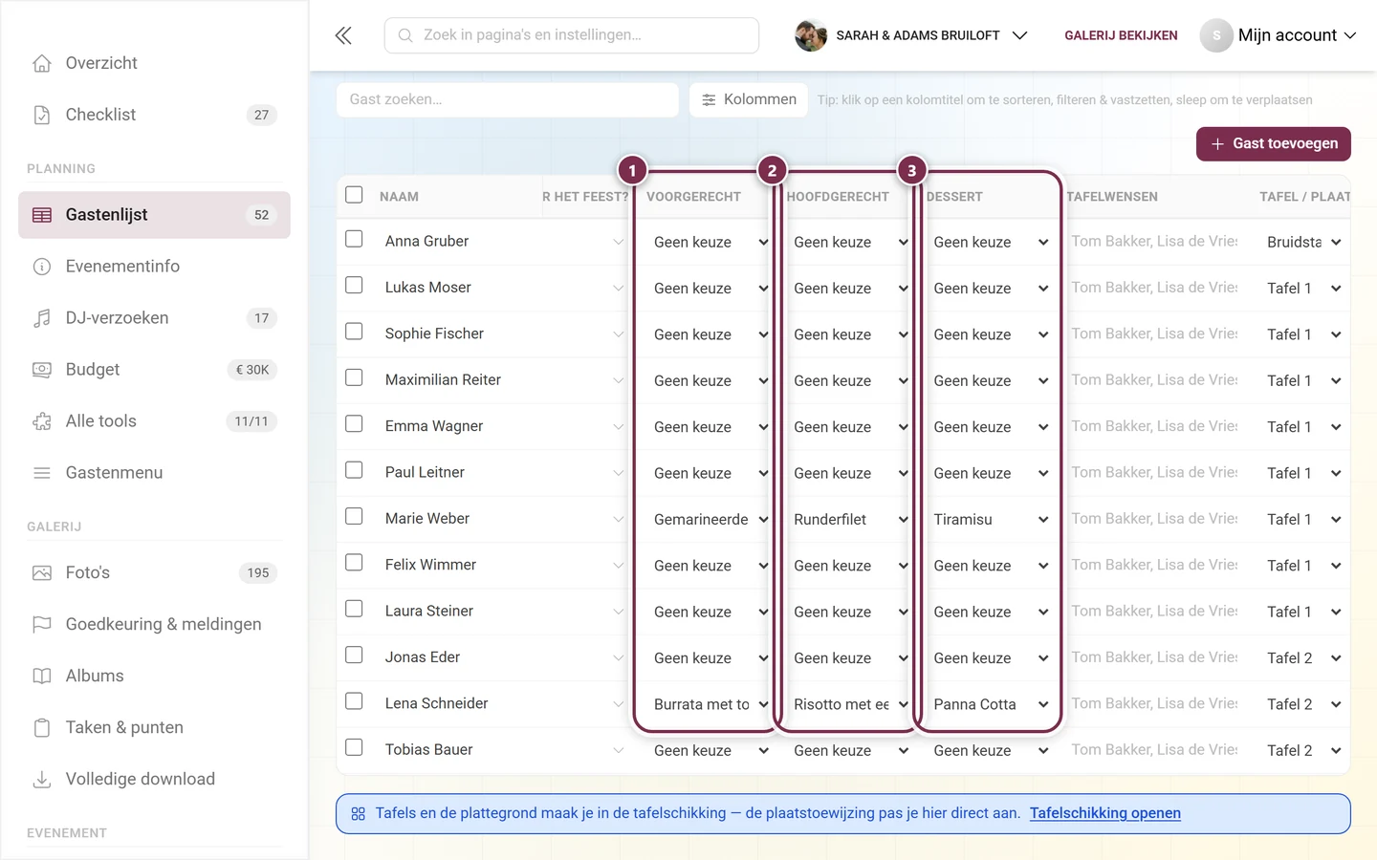Expand the Sarah & Adams Bruiloft event selector

911,35
